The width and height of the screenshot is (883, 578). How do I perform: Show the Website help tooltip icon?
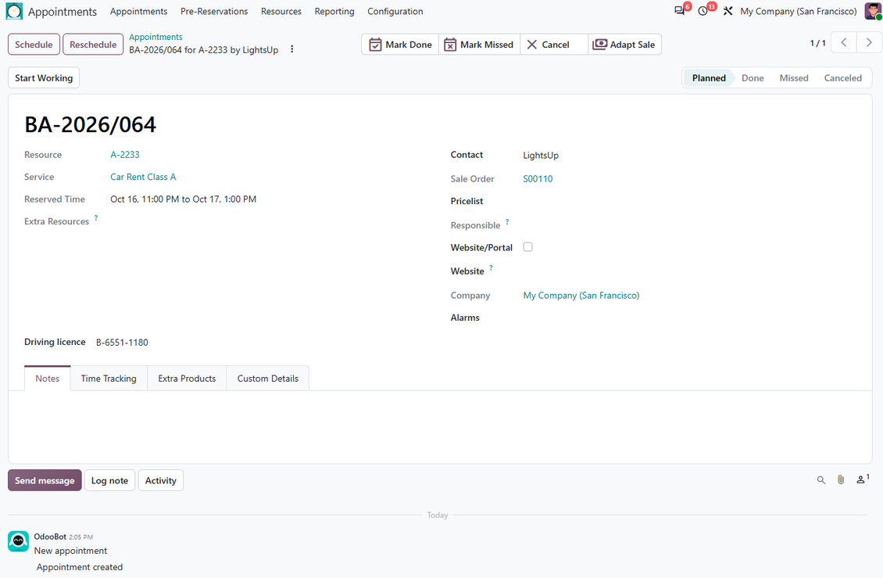pyautogui.click(x=491, y=267)
